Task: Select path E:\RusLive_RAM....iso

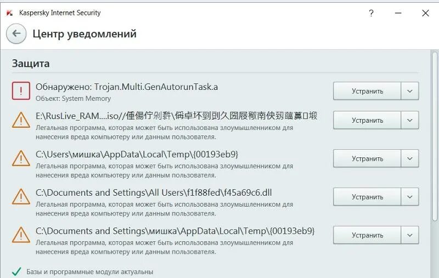Action: click(x=176, y=116)
